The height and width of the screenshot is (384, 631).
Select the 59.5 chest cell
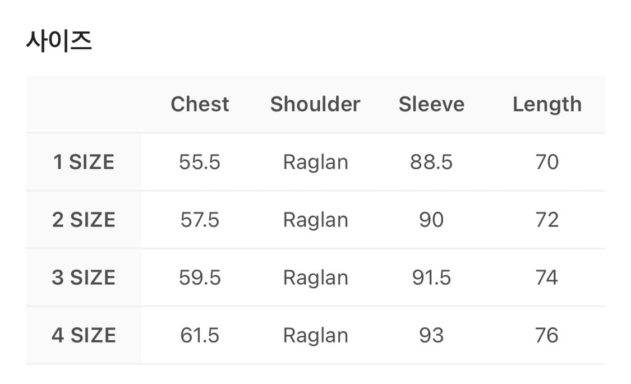click(200, 277)
